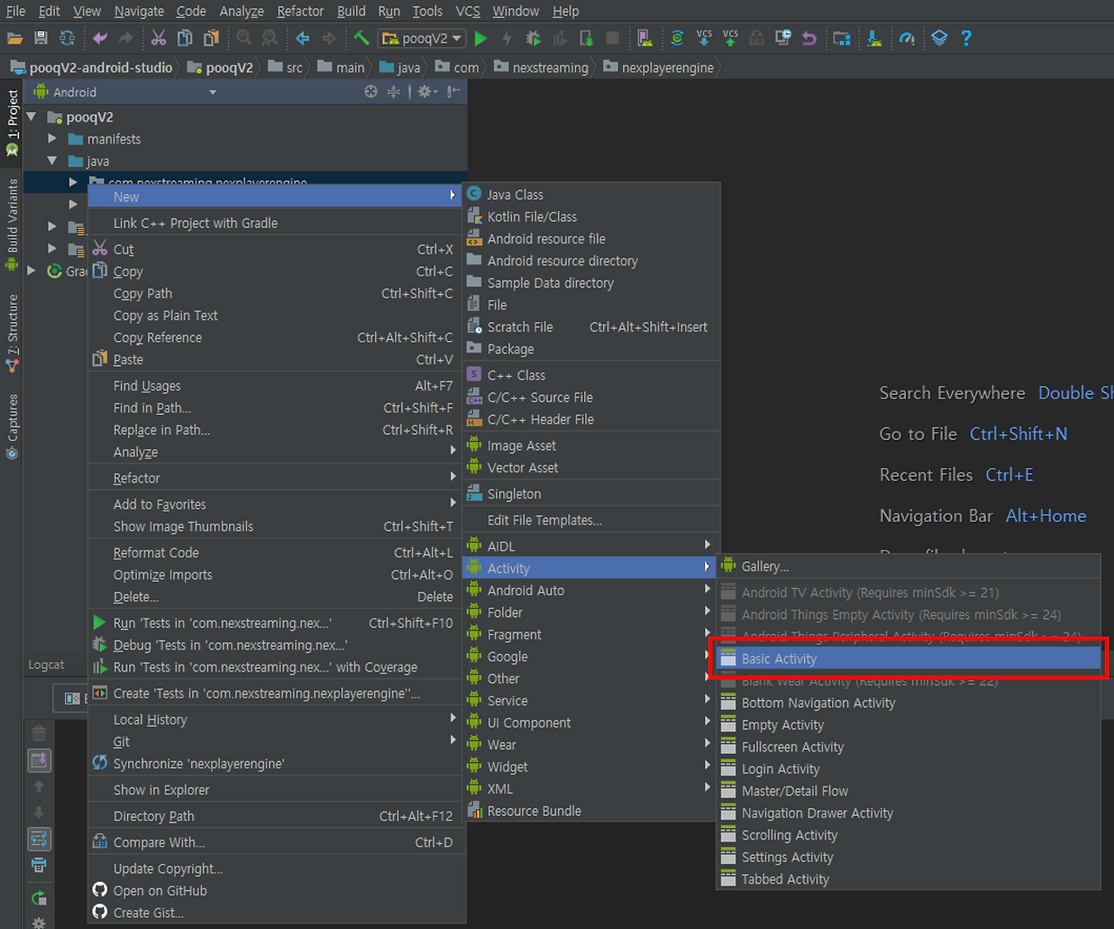Click the Save All floppy disk icon

pyautogui.click(x=40, y=38)
